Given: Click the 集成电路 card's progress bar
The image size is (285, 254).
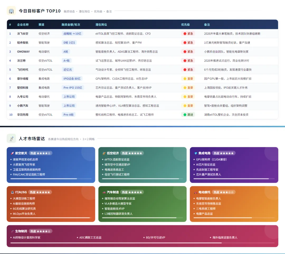Looking at the screenshot, I should pyautogui.click(x=234, y=179).
